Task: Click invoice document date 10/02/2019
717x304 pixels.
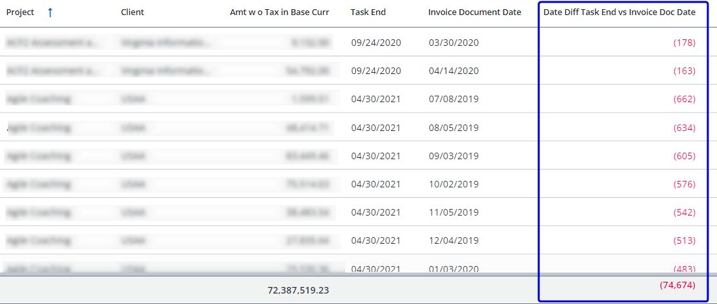Action: click(454, 184)
